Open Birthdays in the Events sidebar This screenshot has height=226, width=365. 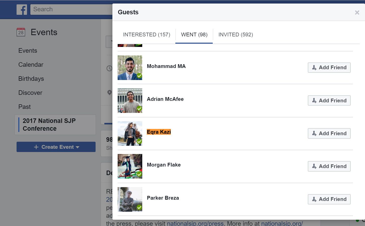[31, 79]
